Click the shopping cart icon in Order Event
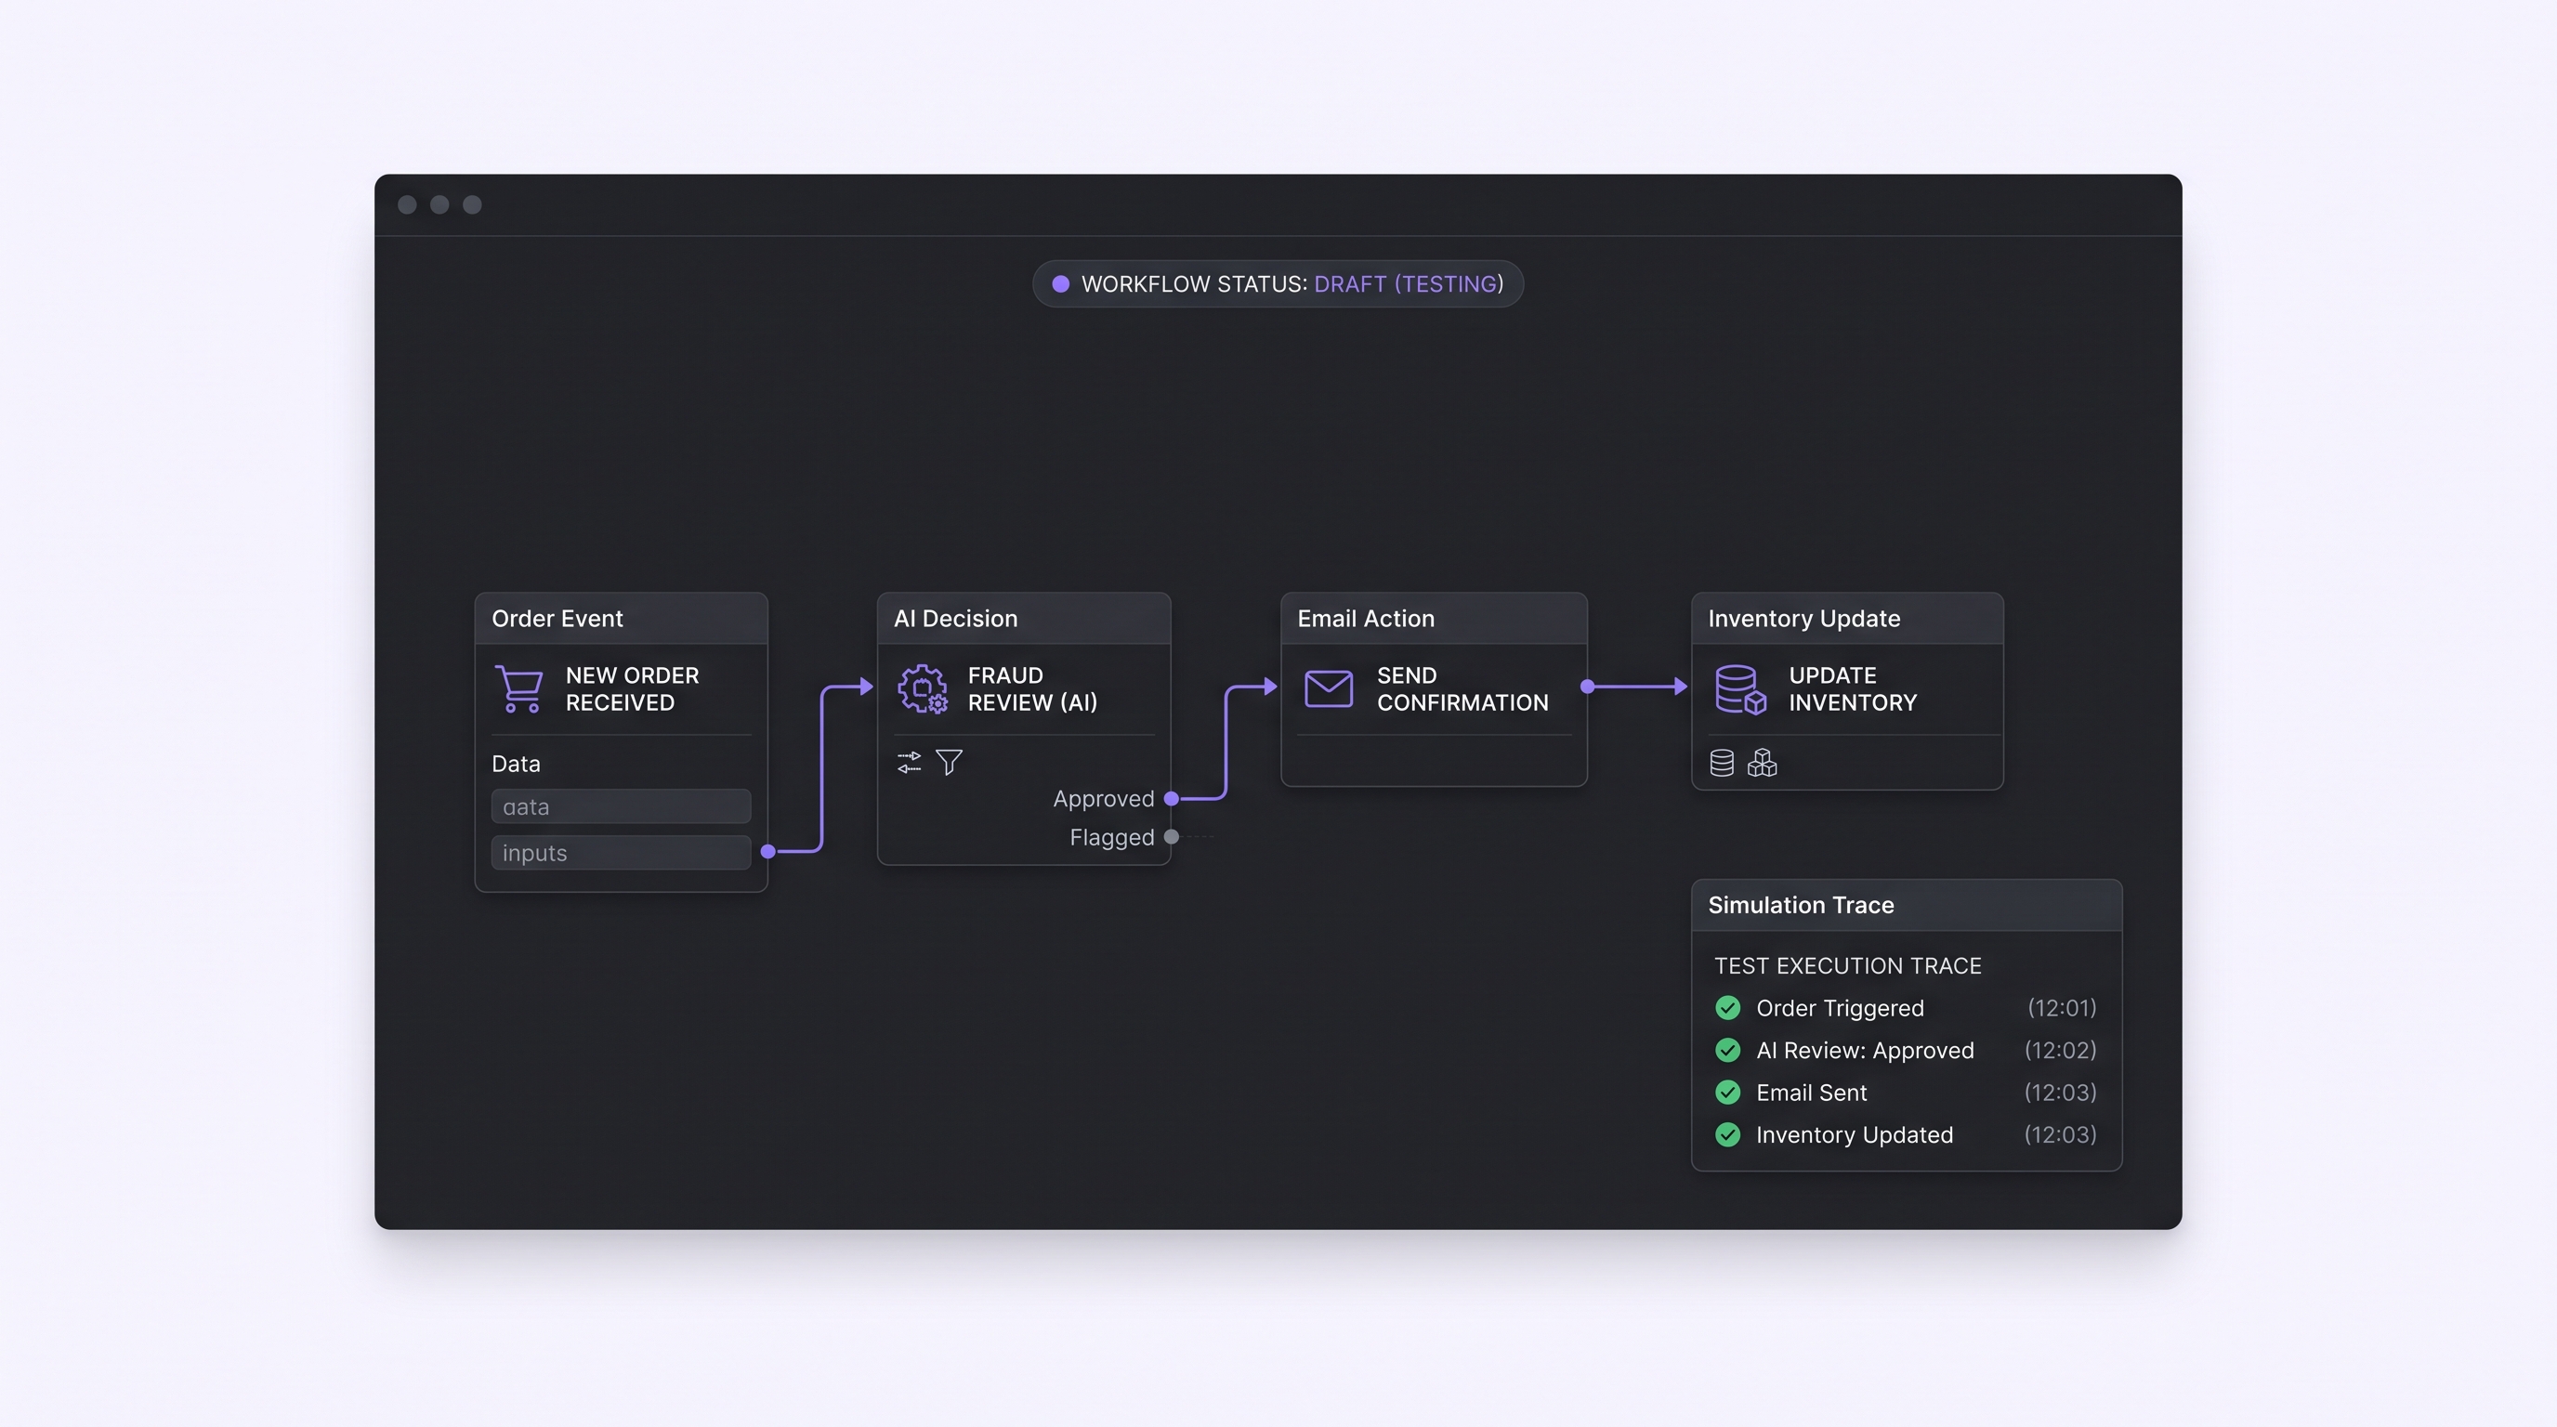Viewport: 2557px width, 1427px height. pyautogui.click(x=519, y=688)
